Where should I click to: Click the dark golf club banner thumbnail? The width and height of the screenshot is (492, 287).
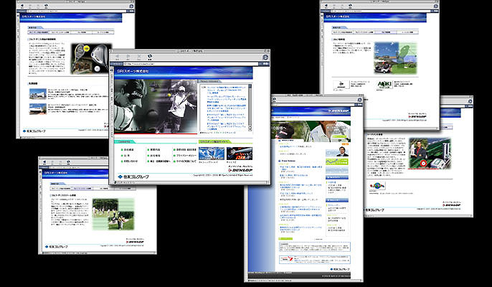click(x=240, y=154)
